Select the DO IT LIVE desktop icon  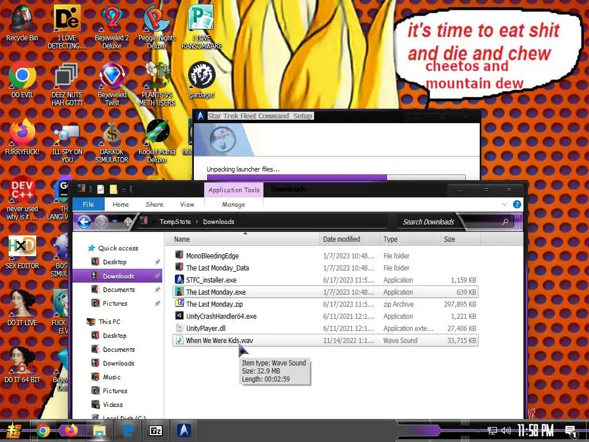[22, 308]
